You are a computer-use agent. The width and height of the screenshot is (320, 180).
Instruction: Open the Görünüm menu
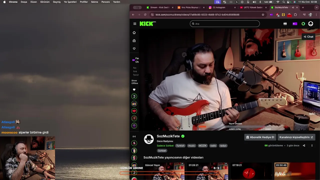coord(45,2)
